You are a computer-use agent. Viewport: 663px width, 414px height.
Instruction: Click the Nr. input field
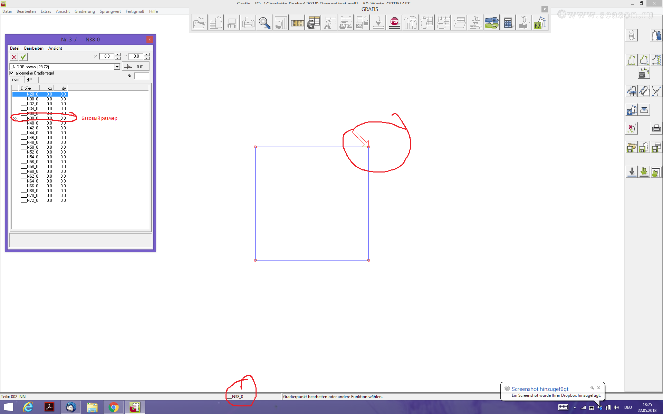click(142, 76)
